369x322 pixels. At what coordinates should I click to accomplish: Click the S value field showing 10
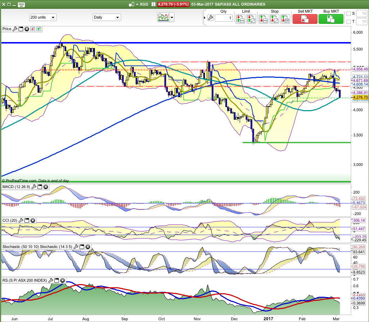point(362,14)
